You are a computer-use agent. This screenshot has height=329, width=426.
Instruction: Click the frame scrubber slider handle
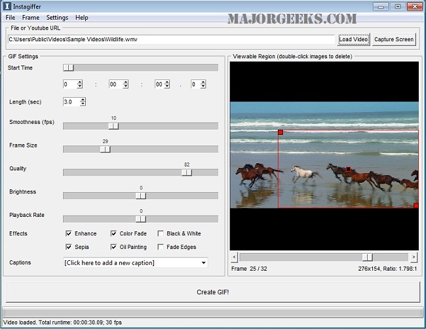point(367,257)
